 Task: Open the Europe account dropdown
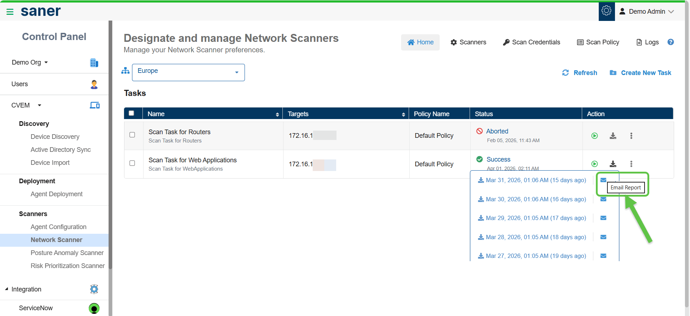coord(188,73)
